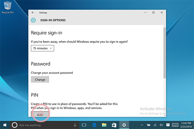Click the volume speaker tray icon
Viewport: 194px width, 129px height.
[161, 125]
